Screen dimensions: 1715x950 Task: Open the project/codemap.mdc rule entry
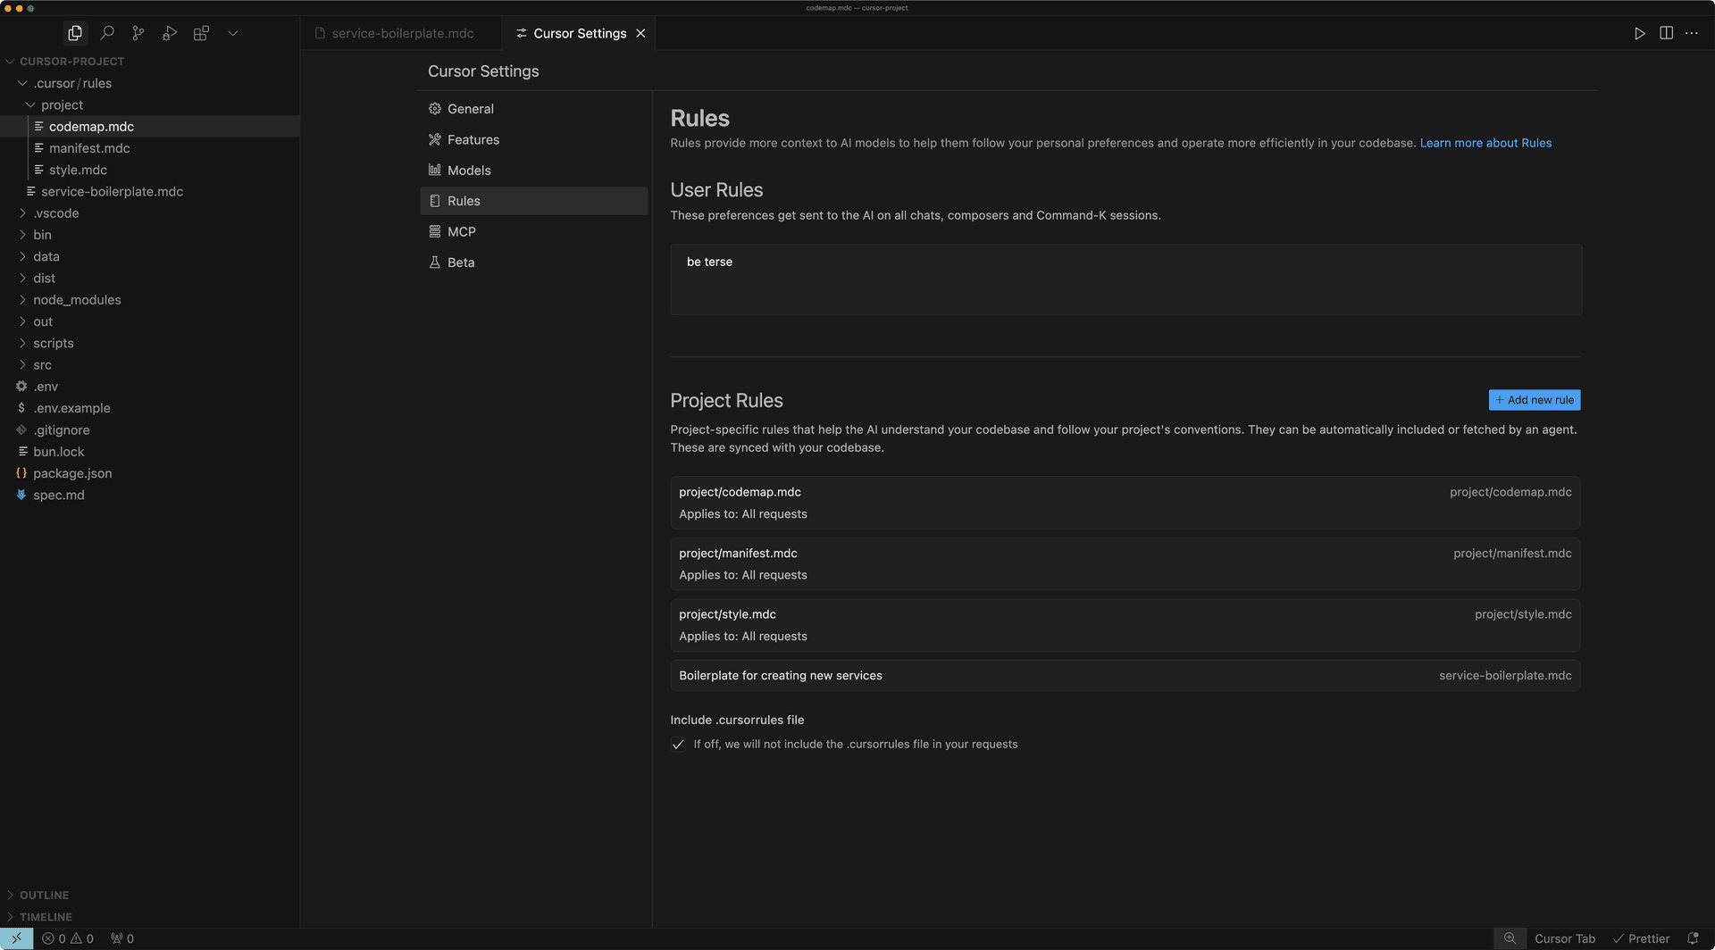[x=1125, y=503]
